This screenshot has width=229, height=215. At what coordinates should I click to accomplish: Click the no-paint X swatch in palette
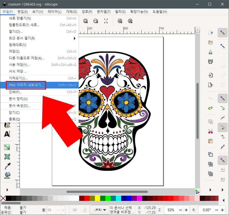pos(3,198)
